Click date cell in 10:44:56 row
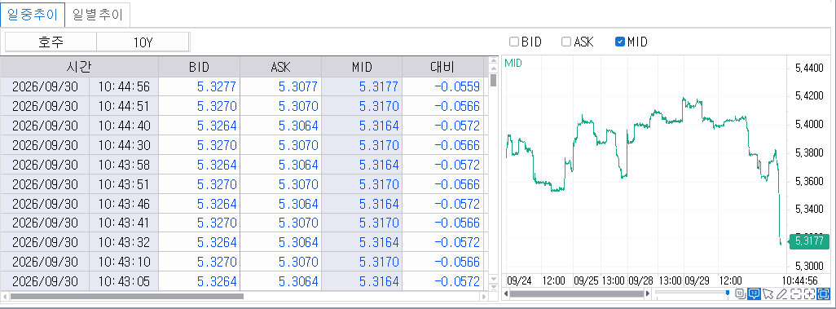 [45, 86]
